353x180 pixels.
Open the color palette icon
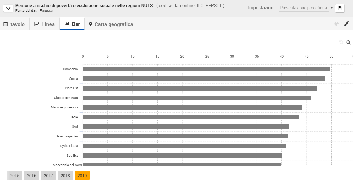[336, 24]
